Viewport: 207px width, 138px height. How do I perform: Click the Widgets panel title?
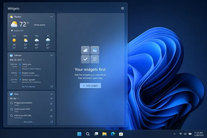click(13, 9)
